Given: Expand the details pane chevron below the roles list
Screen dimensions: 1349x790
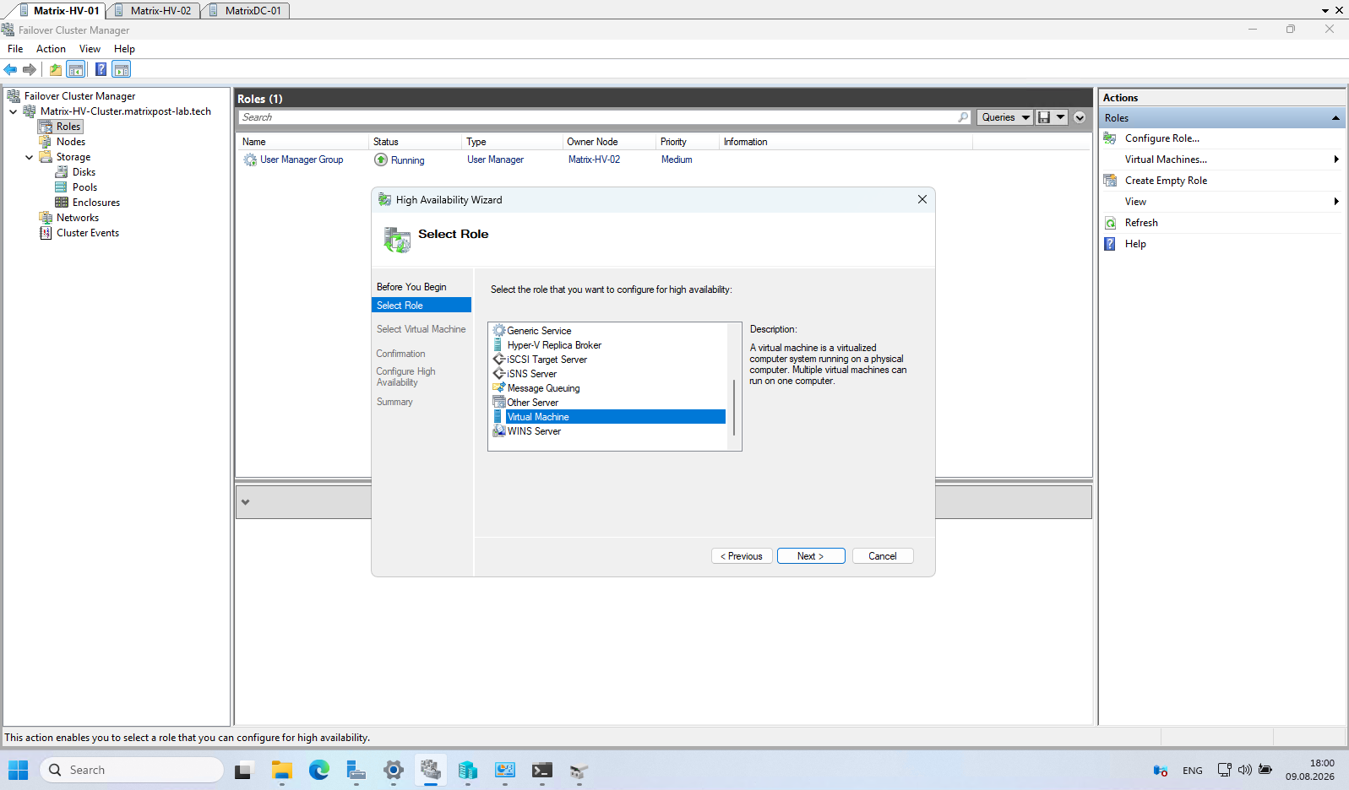Looking at the screenshot, I should [x=245, y=502].
